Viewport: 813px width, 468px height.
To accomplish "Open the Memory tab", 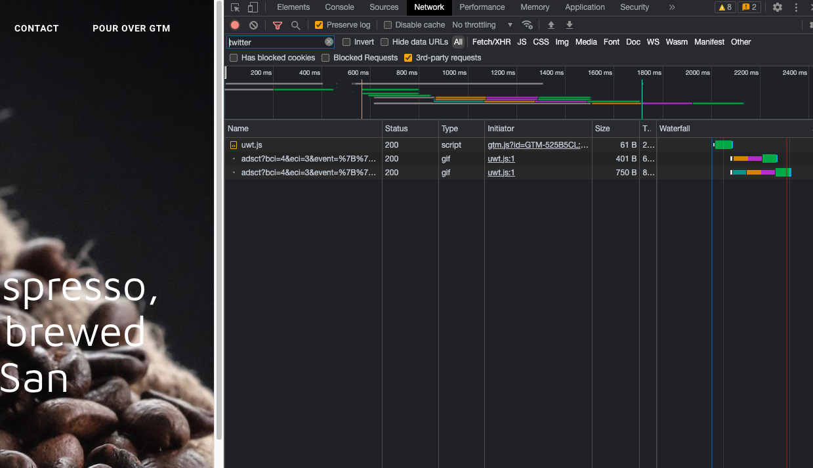I will coord(535,7).
